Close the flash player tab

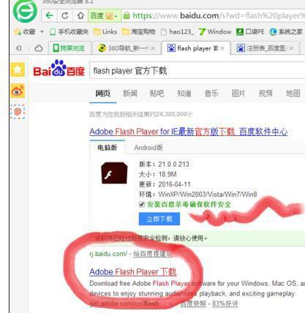pos(222,48)
